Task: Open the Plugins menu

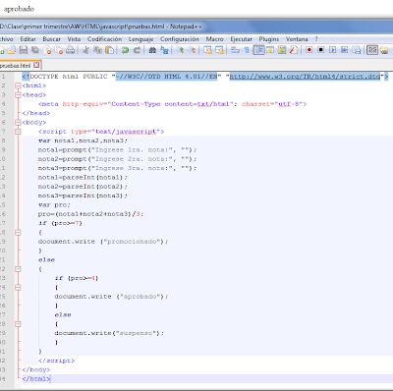Action: pyautogui.click(x=269, y=39)
